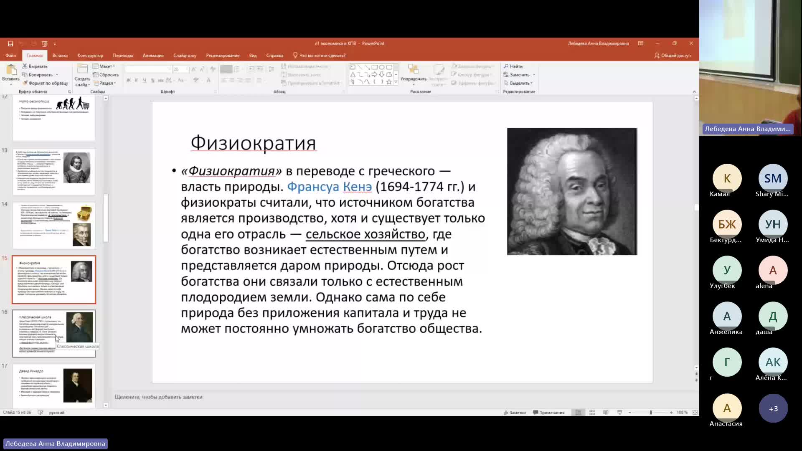Click the zoom slider handle
Screen dimensions: 802x451
tap(651, 413)
